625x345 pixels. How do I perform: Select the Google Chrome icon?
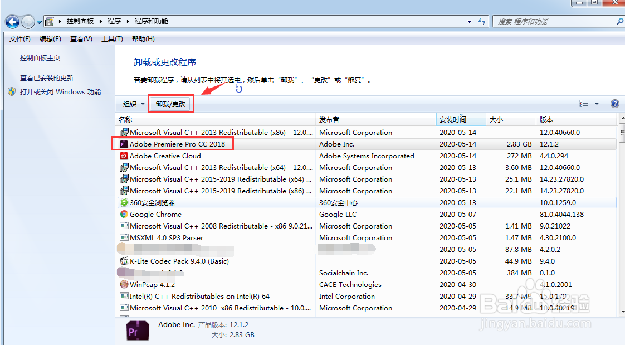click(x=124, y=214)
